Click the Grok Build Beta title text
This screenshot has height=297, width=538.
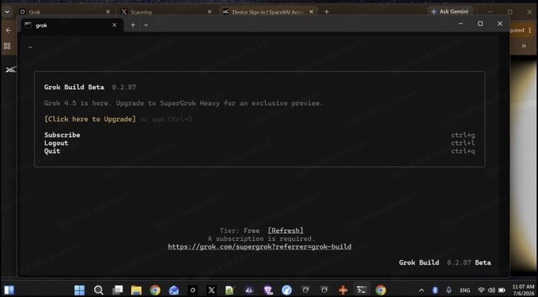74,87
